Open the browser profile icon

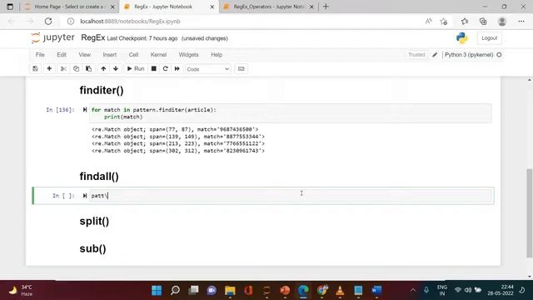pos(502,21)
